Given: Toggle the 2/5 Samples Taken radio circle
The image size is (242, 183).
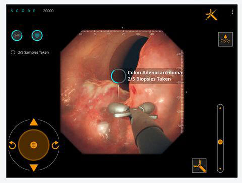Looking at the screenshot, I should click(13, 52).
